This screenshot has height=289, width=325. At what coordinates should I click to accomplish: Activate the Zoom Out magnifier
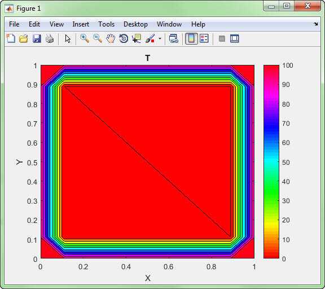coord(98,38)
